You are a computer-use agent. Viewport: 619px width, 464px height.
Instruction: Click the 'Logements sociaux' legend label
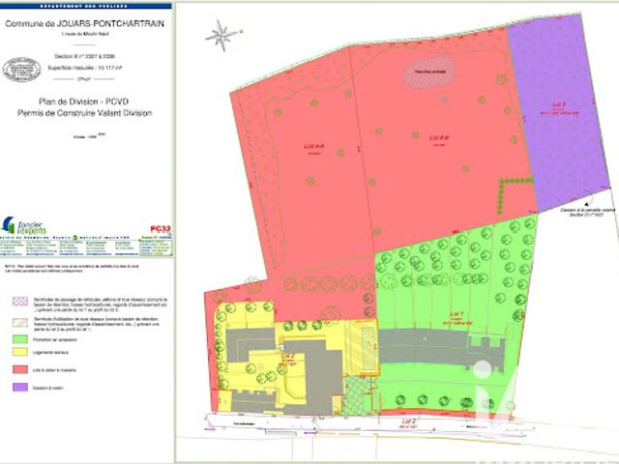(50, 352)
